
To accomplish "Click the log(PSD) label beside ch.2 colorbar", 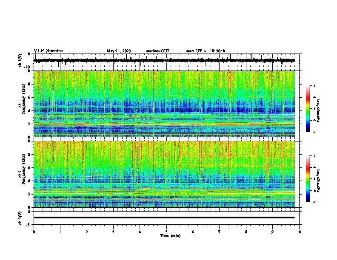I will coord(319,181).
